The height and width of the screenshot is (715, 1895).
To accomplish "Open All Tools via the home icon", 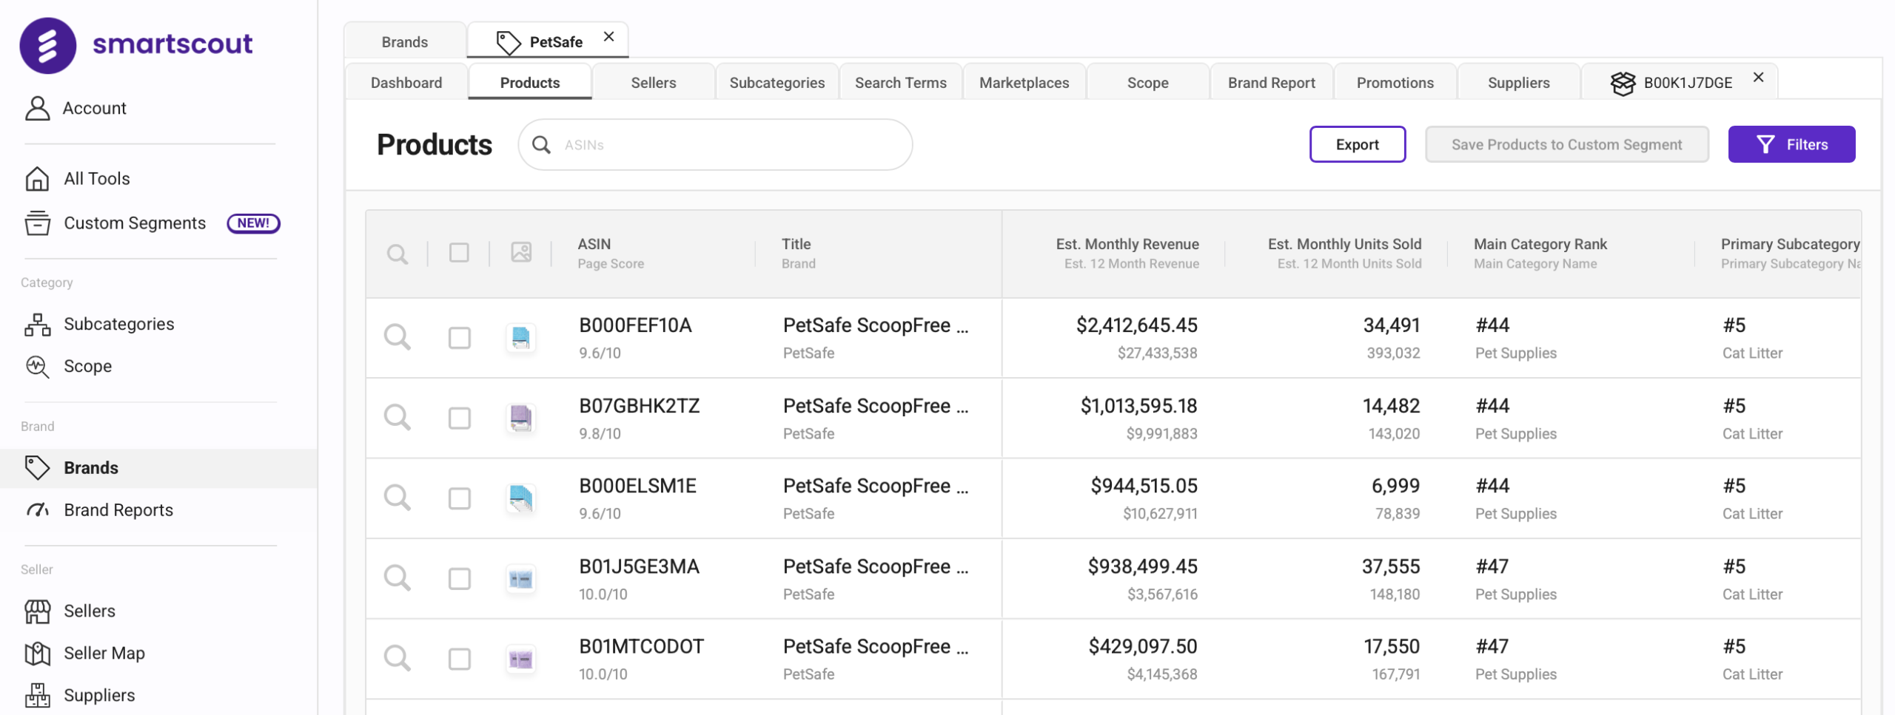I will pyautogui.click(x=37, y=178).
